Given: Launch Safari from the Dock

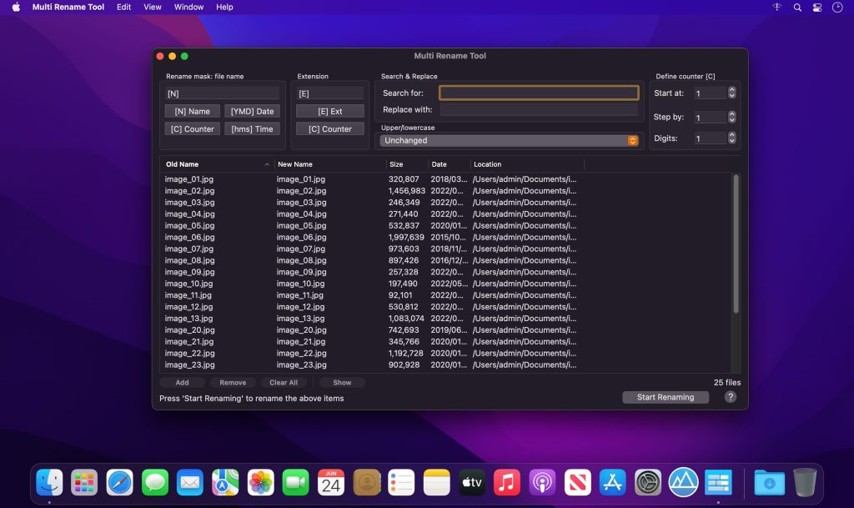Looking at the screenshot, I should pyautogui.click(x=119, y=482).
